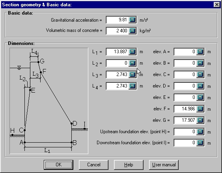Open calculator for the L3 value

point(132,74)
